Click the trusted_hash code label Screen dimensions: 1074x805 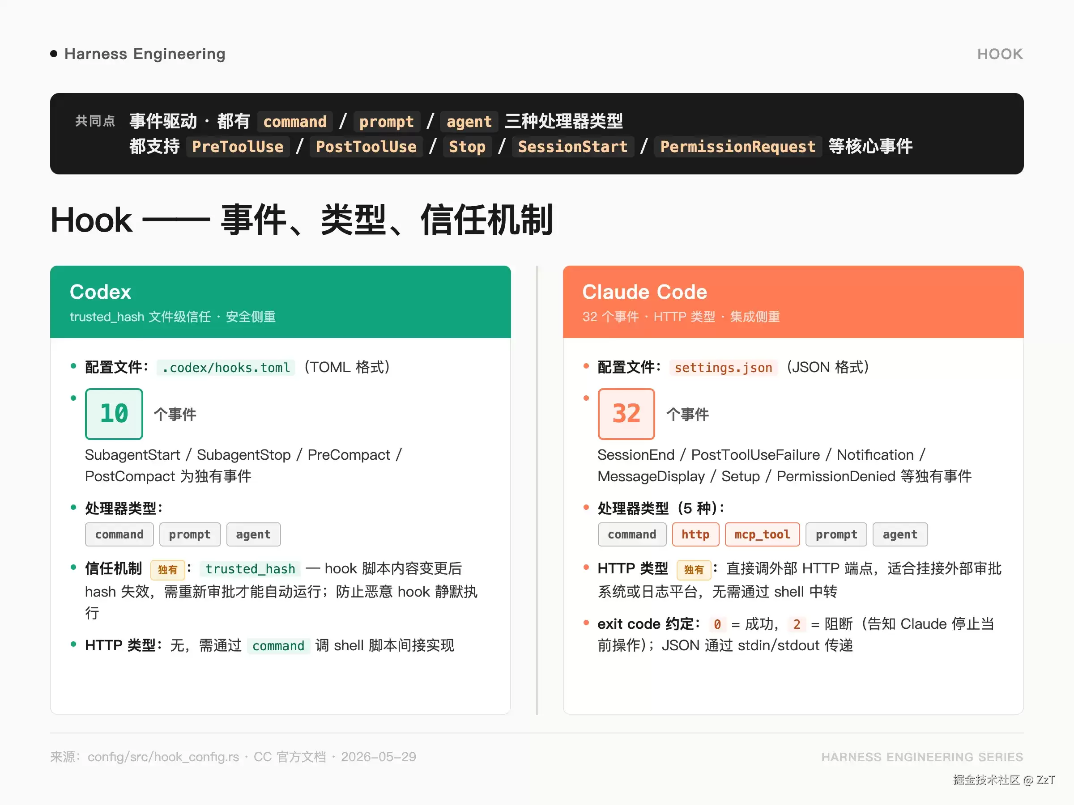tap(250, 569)
